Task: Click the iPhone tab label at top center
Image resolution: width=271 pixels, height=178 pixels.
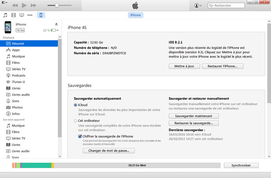Action: tap(135, 15)
